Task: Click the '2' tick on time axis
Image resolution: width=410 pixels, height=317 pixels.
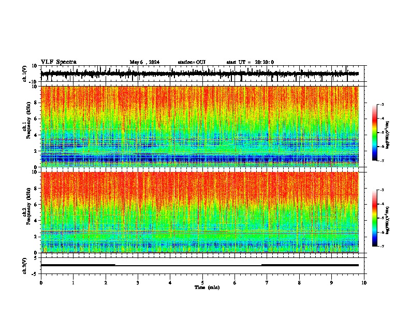Action: click(x=106, y=283)
